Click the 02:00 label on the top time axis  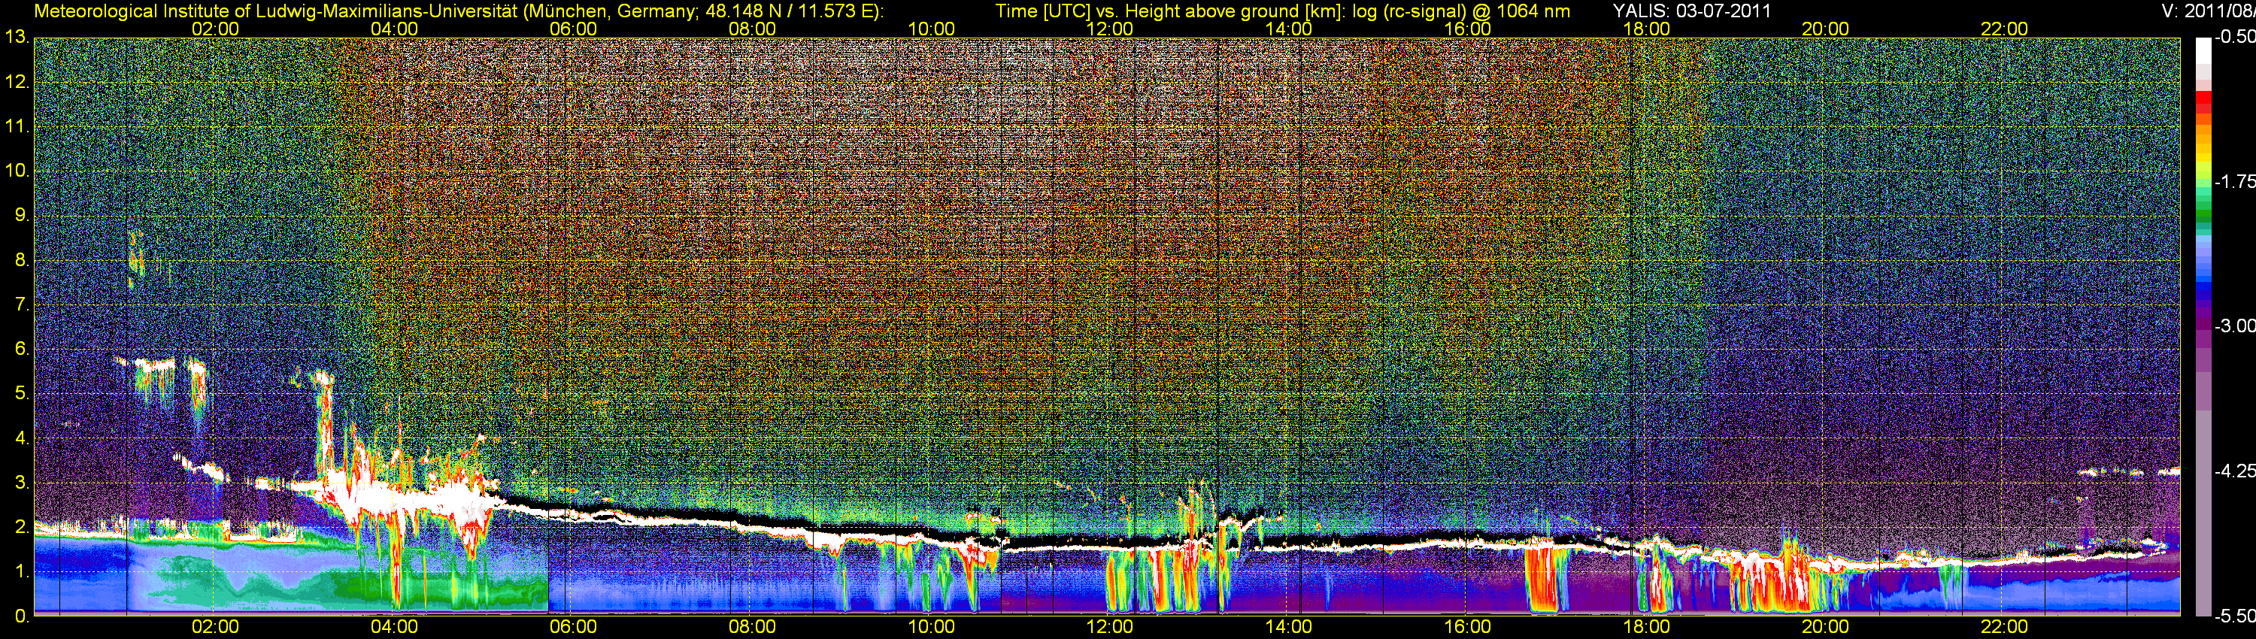point(214,29)
